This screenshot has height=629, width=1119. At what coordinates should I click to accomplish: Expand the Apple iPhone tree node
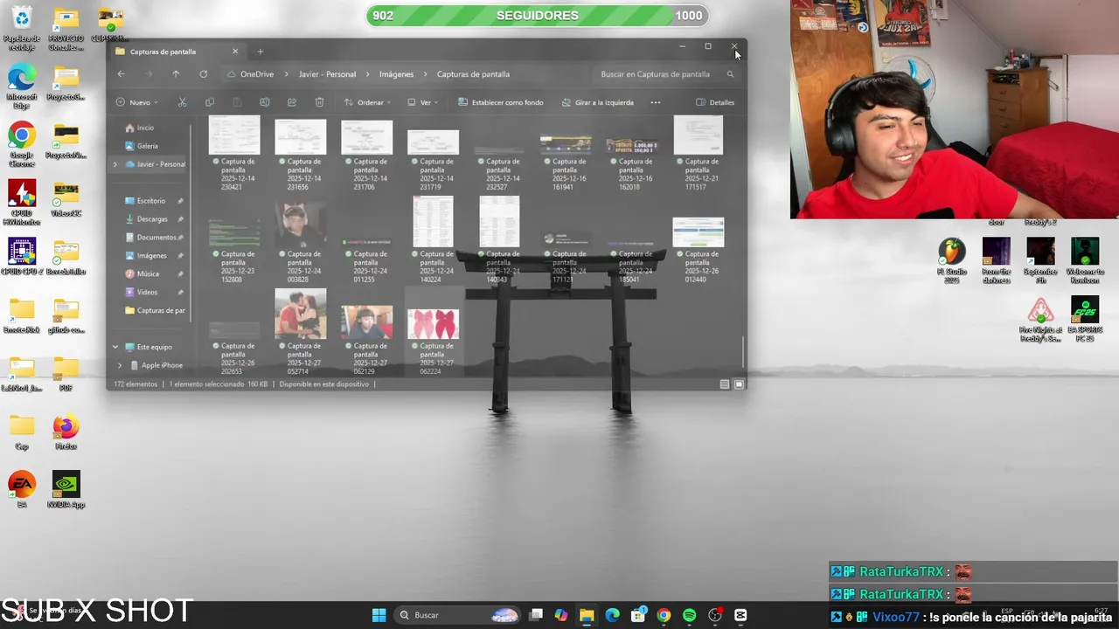[120, 365]
